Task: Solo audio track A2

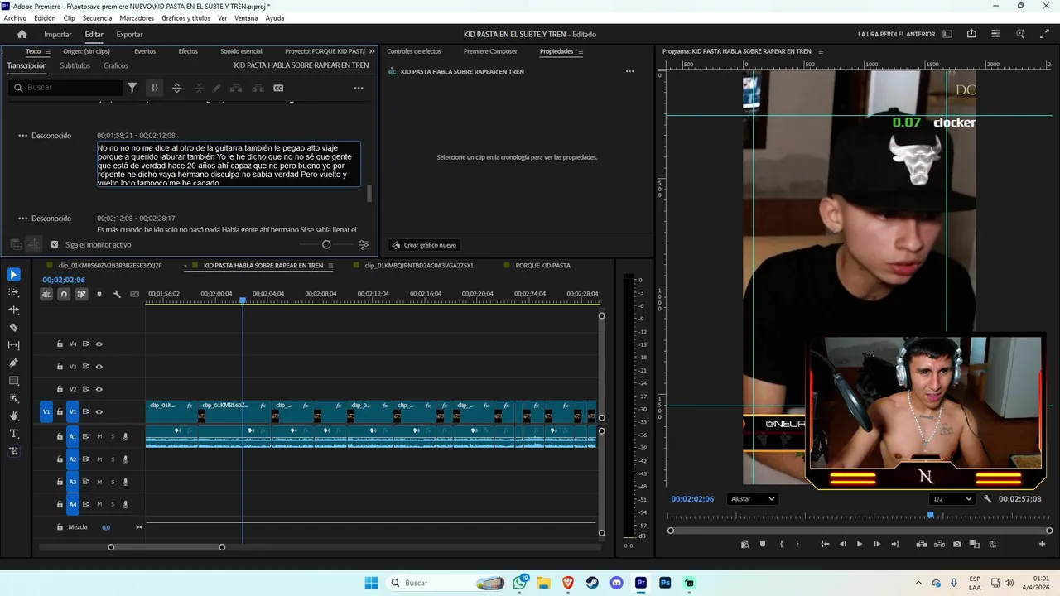Action: point(113,459)
